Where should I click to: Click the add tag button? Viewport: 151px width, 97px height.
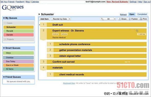(142, 34)
